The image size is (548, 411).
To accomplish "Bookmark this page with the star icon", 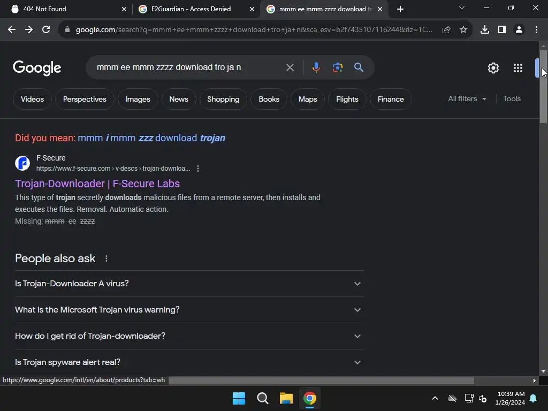I will 463,30.
